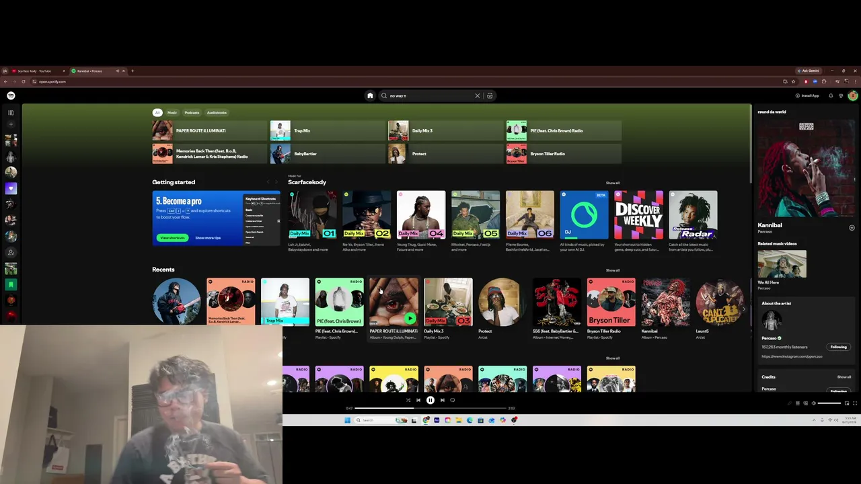This screenshot has width=861, height=484.
Task: Open Protect artist in Recents
Action: click(502, 309)
